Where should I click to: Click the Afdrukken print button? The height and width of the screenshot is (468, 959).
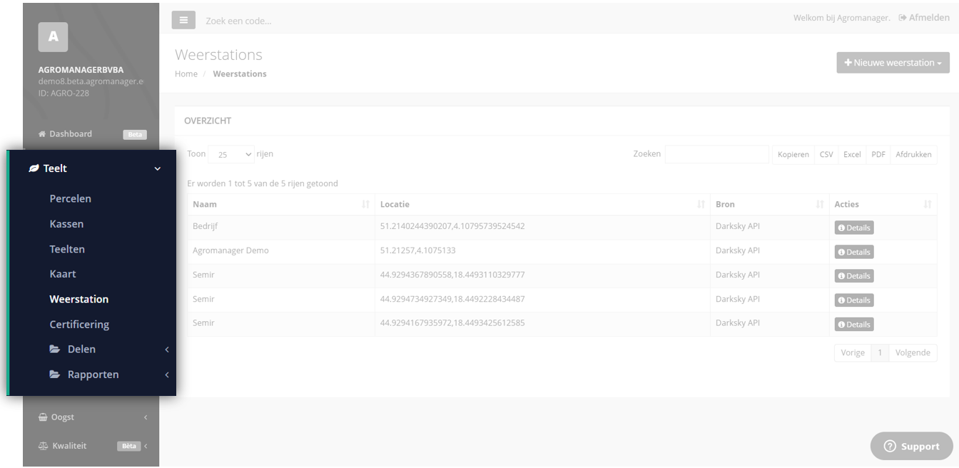coord(913,154)
